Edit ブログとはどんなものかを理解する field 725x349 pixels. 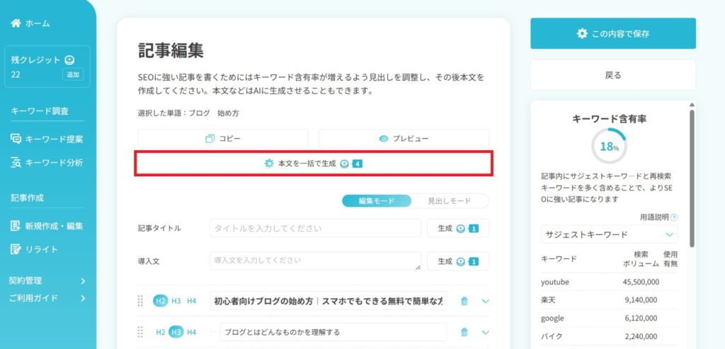[x=333, y=332]
